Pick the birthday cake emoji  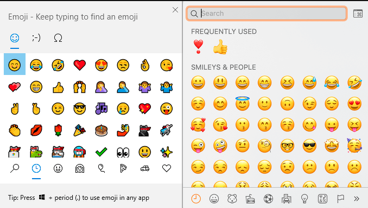[101, 130]
